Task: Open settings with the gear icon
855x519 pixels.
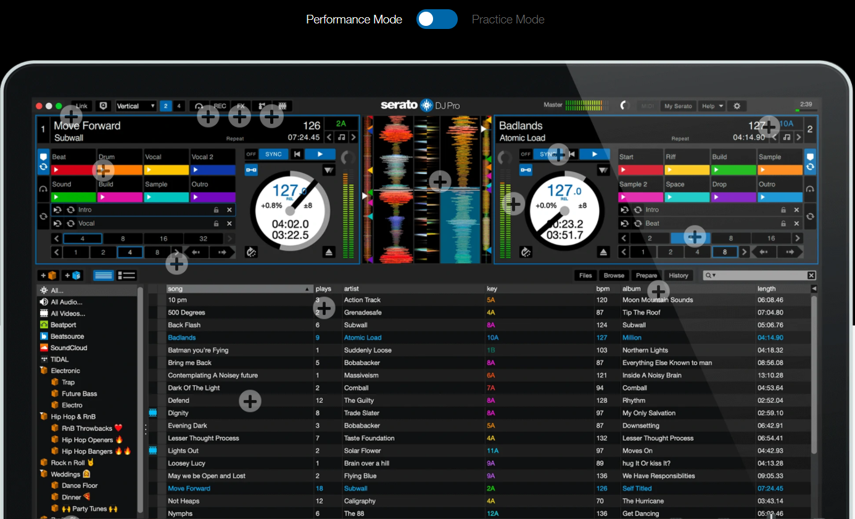Action: coord(737,106)
